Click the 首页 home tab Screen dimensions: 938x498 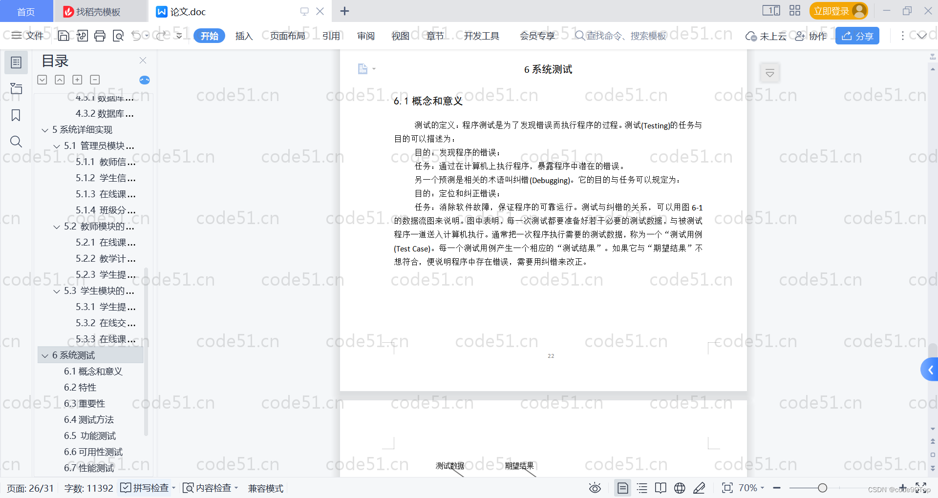pyautogui.click(x=26, y=11)
